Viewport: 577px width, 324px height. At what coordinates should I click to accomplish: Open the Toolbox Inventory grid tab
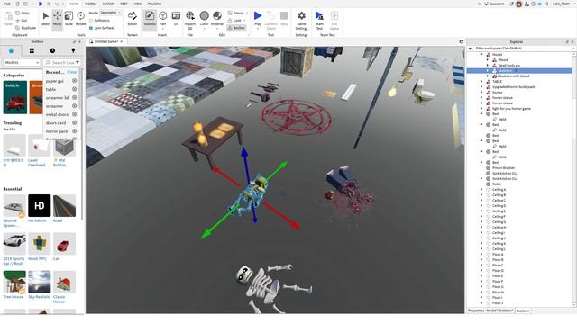pyautogui.click(x=32, y=50)
